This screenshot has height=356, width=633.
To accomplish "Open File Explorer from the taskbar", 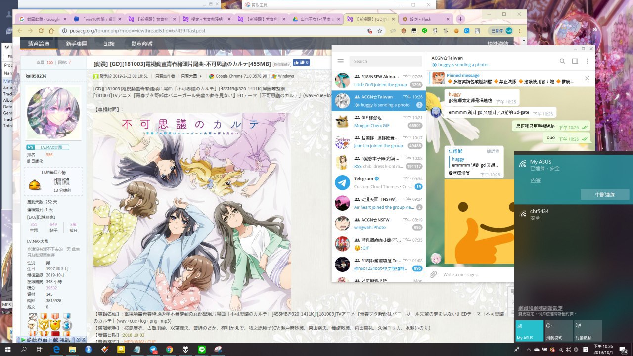I will (x=73, y=349).
